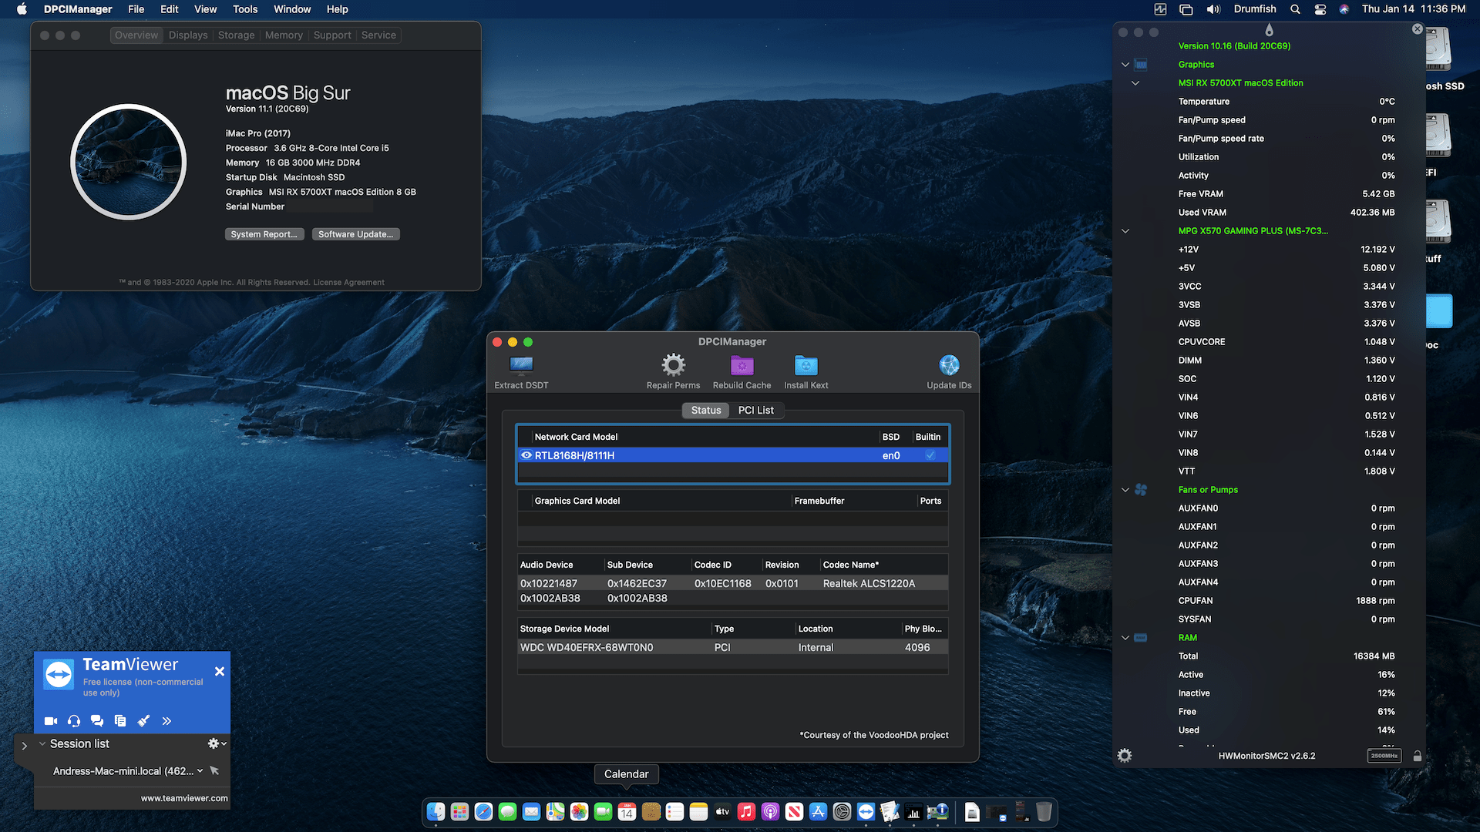Click volume icon in menu bar
1480x832 pixels.
pyautogui.click(x=1213, y=9)
